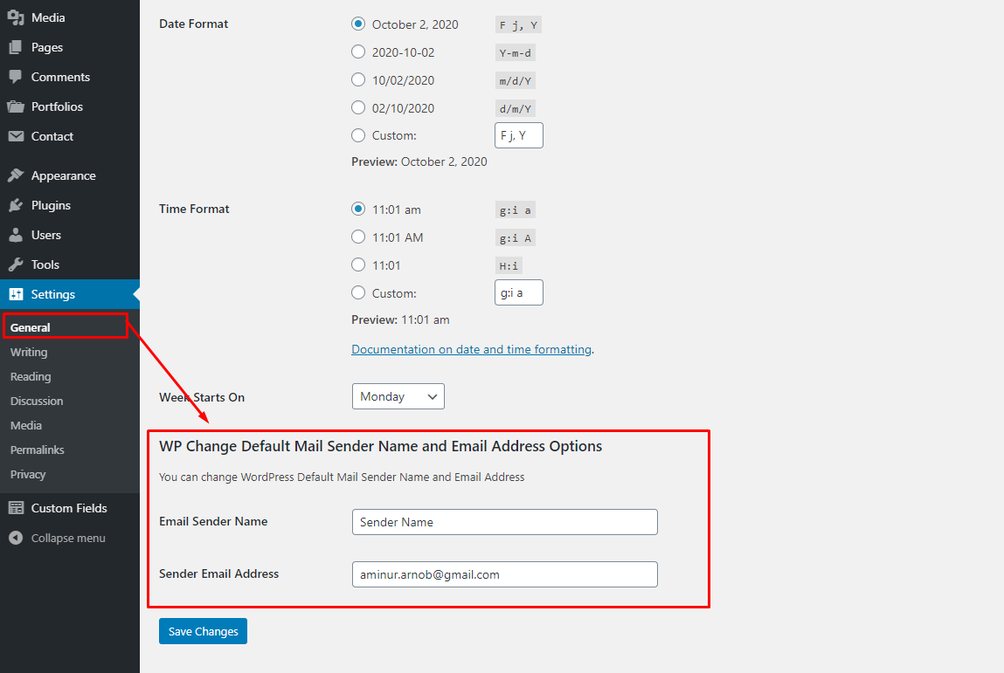Click the 'Sender Email Address' label
This screenshot has width=1004, height=673.
(x=219, y=573)
